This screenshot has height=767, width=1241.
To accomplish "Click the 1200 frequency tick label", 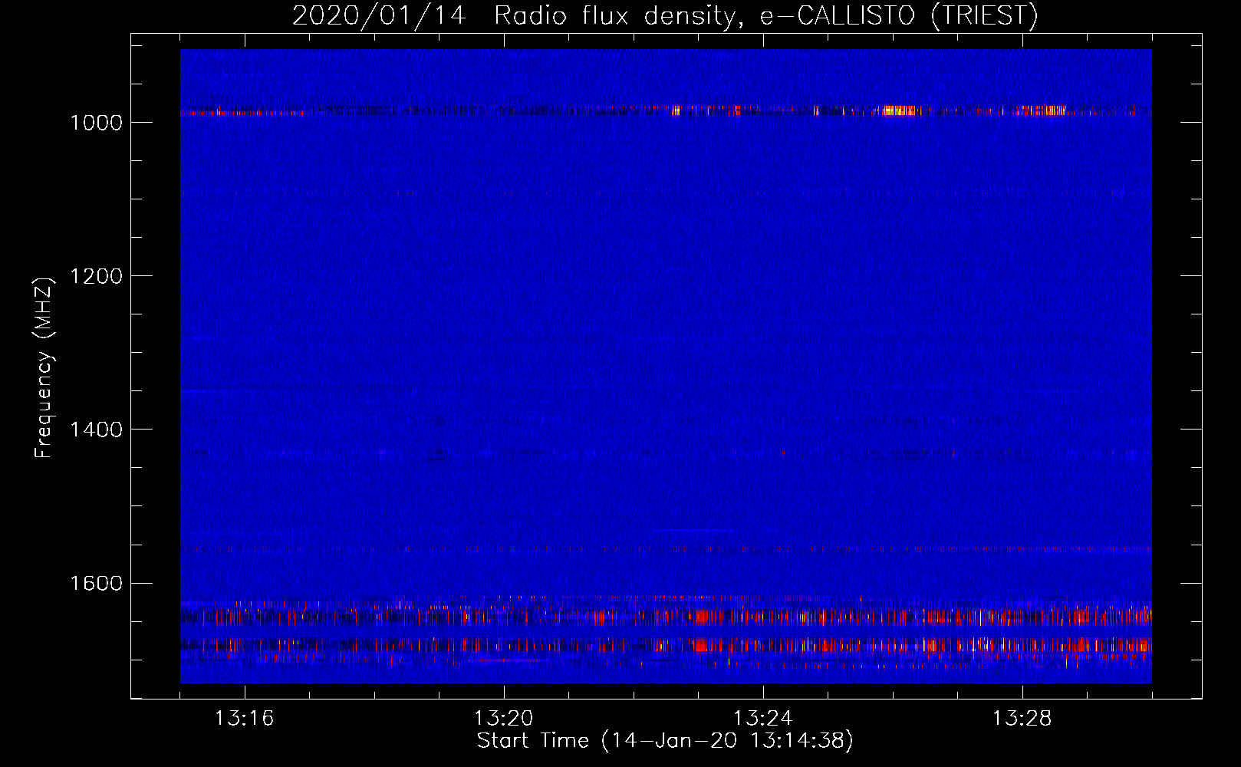I will [96, 276].
